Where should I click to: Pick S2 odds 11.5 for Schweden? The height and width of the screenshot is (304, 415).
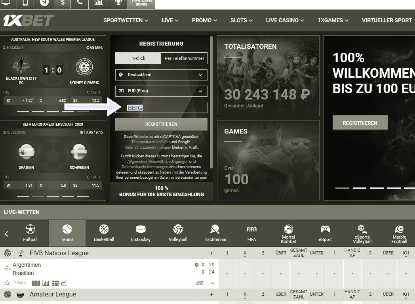[86, 185]
